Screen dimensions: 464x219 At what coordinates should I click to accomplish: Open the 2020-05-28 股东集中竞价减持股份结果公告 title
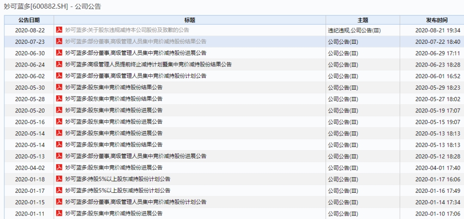(114, 99)
